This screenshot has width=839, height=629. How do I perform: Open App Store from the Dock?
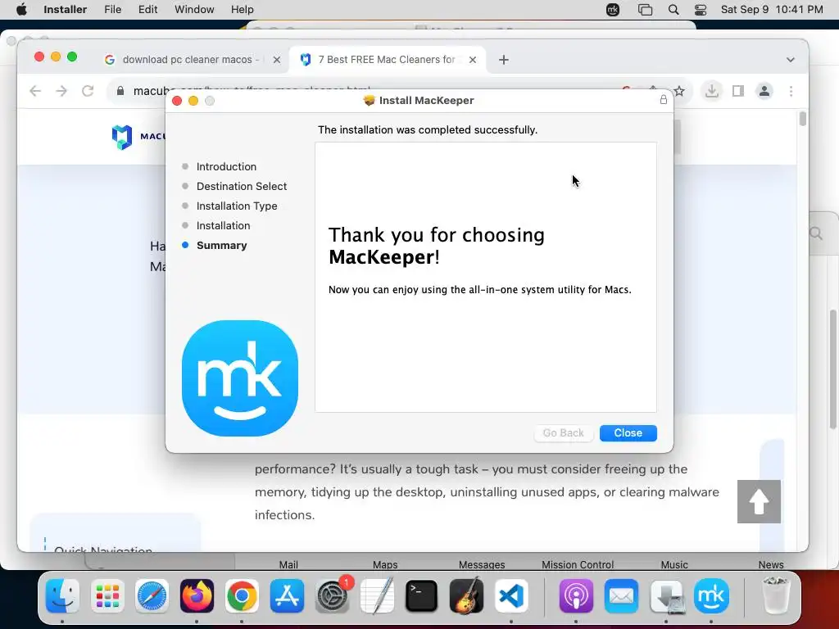pyautogui.click(x=287, y=596)
